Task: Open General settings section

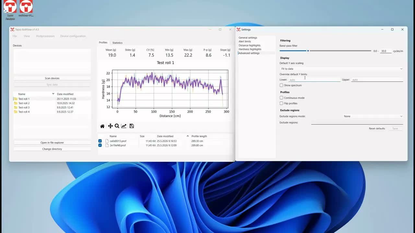Action: tap(248, 38)
